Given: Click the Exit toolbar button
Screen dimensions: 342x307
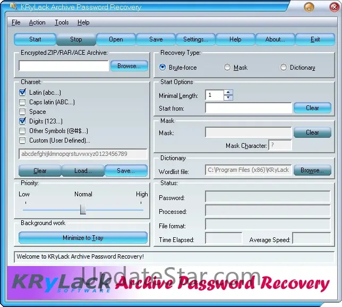Looking at the screenshot, I should pos(315,39).
